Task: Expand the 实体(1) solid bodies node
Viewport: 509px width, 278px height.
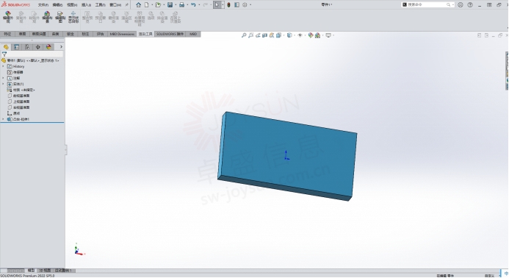Action: point(4,84)
